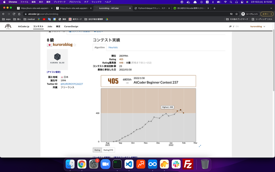This screenshot has height=172, width=275.
Task: Click the tracking-blocked eye icon in address bar
Action: click(231, 14)
